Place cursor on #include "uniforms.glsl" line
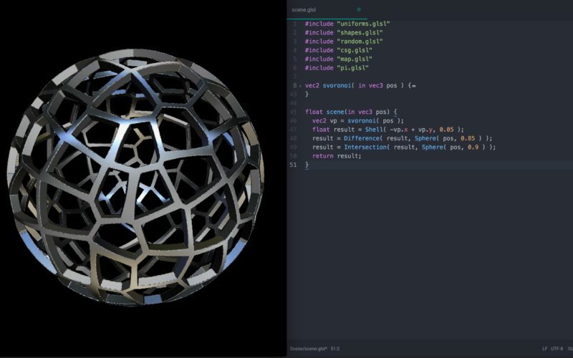Image resolution: width=573 pixels, height=358 pixels. (347, 24)
